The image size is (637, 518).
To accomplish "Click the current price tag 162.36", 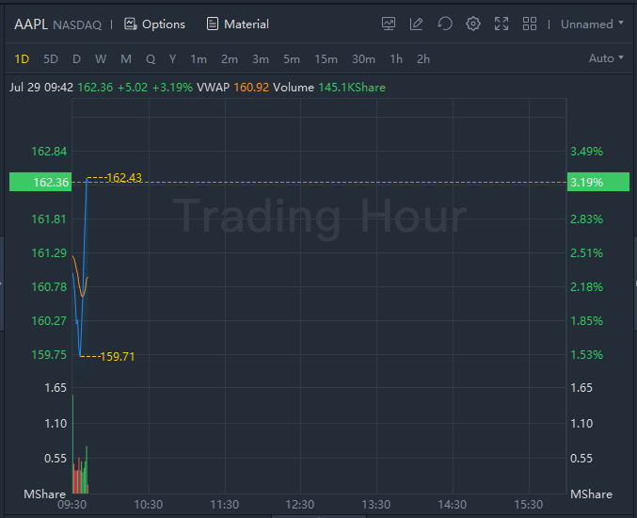I will (40, 182).
